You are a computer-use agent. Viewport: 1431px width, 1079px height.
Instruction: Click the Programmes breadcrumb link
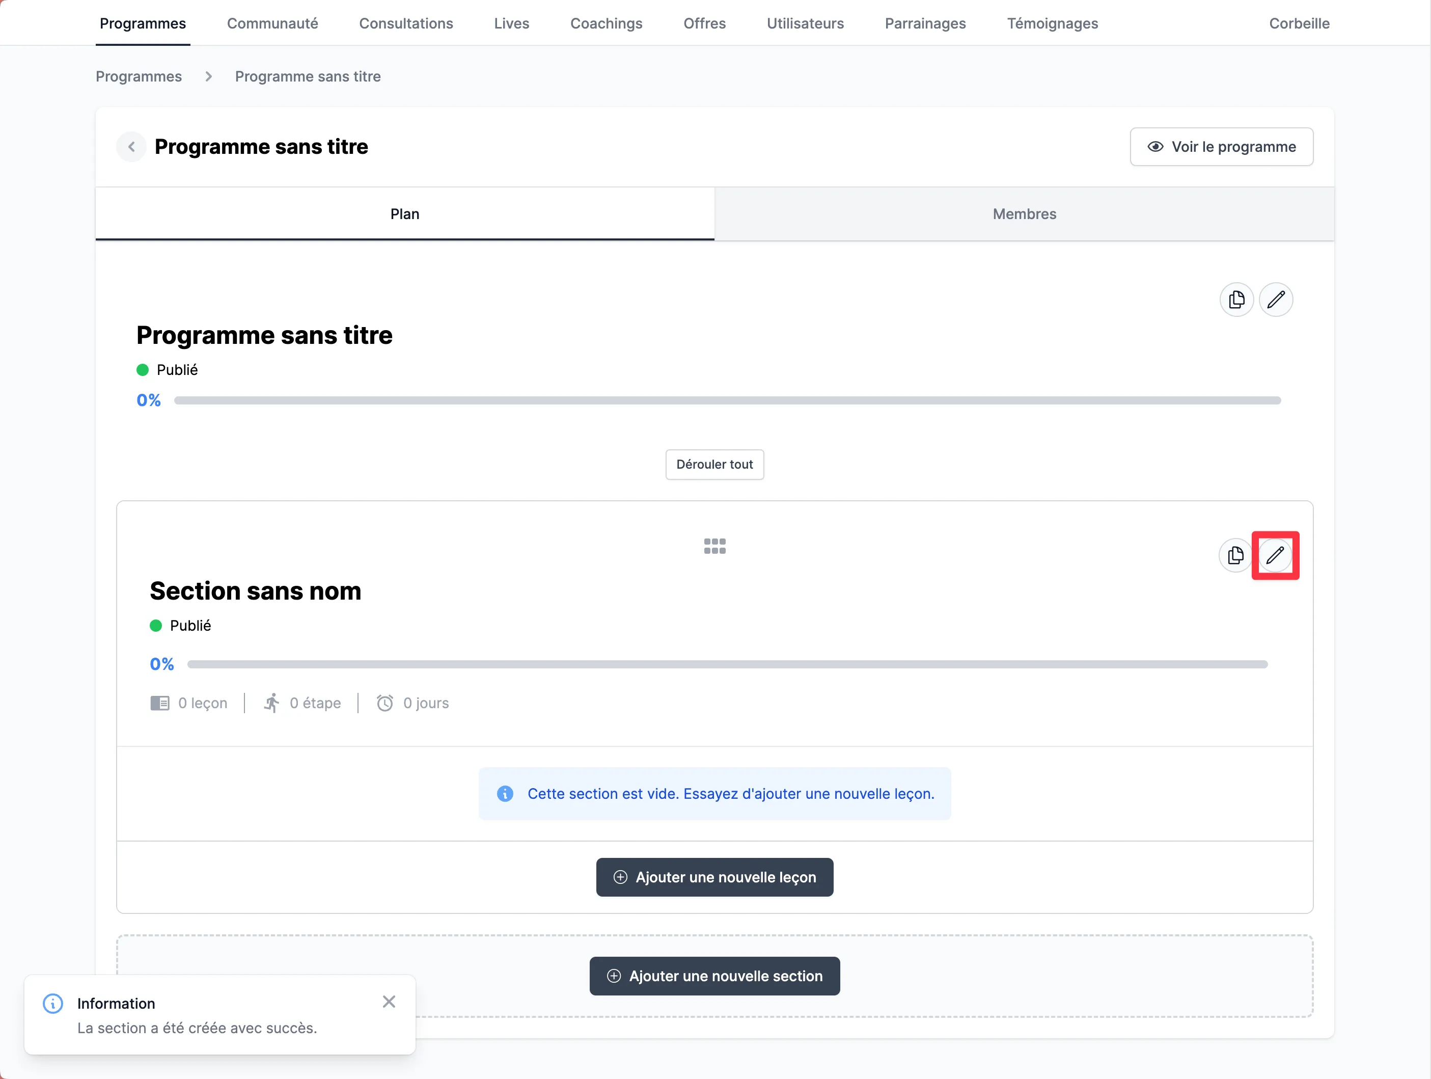pos(139,76)
